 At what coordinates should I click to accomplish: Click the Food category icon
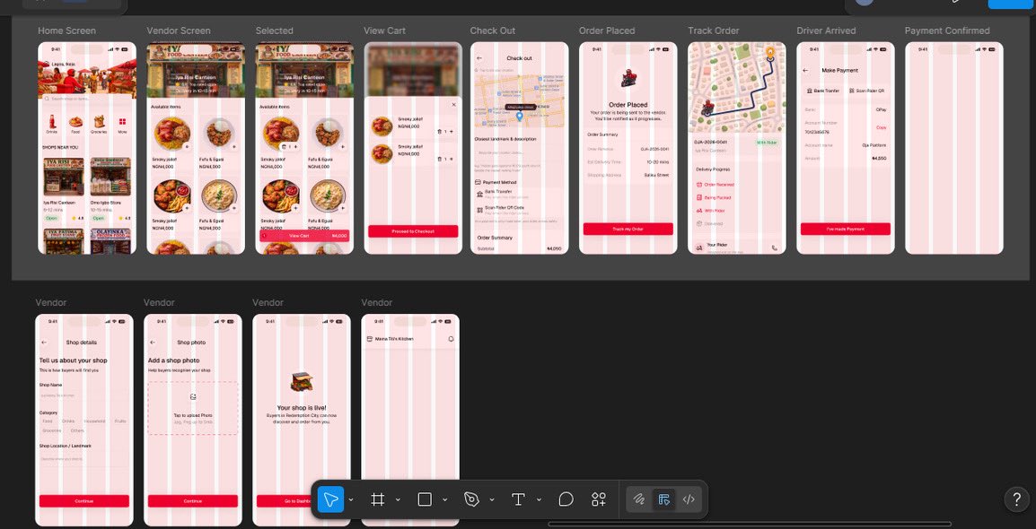[76, 121]
